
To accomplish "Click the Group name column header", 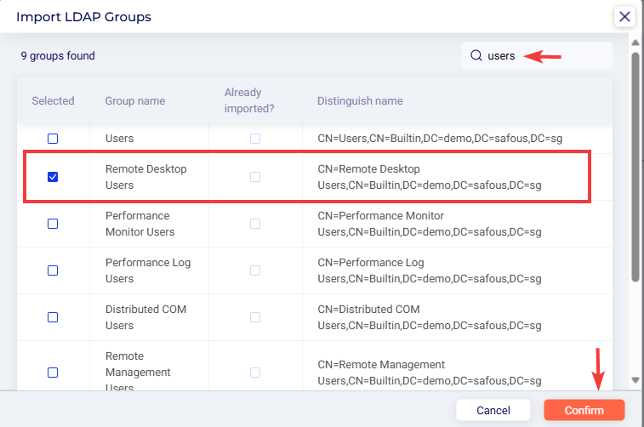I will point(135,101).
